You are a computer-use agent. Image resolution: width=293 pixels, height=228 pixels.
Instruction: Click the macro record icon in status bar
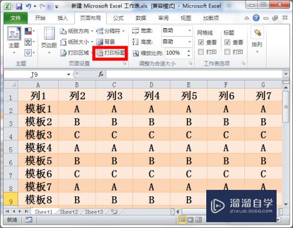pos(29,220)
